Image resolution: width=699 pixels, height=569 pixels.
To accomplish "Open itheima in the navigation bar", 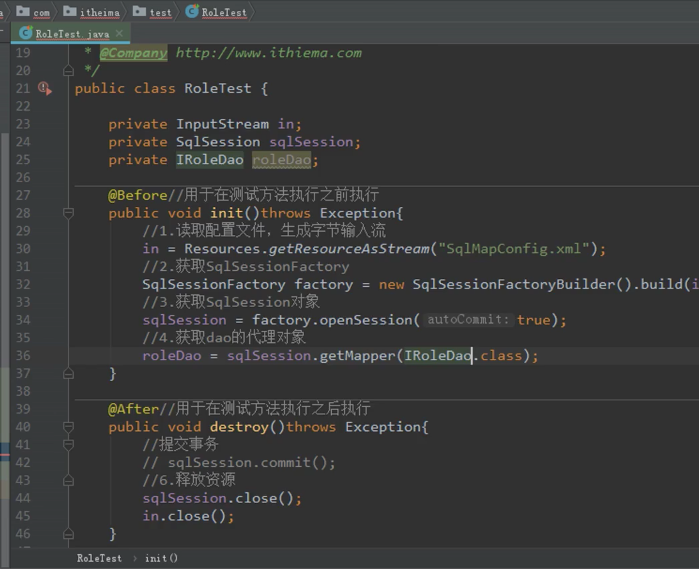I will point(100,12).
